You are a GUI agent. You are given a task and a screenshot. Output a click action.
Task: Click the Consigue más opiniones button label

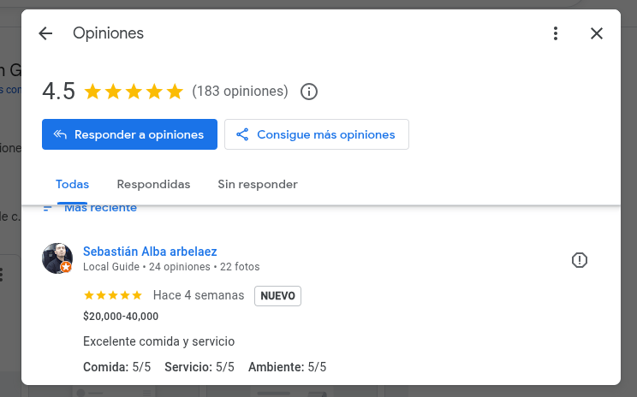click(x=325, y=134)
